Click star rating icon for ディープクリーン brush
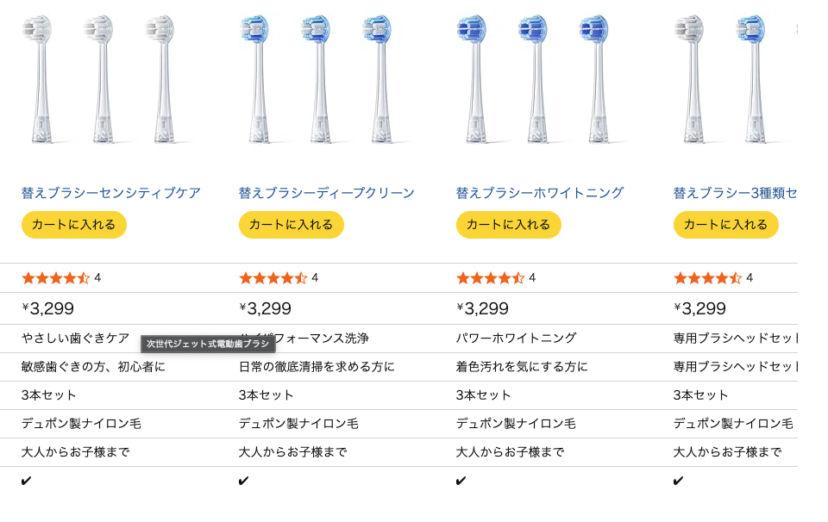Screen dimensions: 828x522 point(273,278)
